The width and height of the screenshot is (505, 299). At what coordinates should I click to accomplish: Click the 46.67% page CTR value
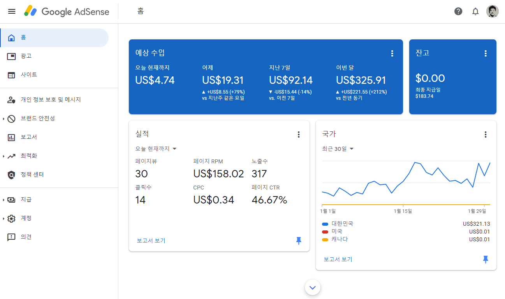269,200
